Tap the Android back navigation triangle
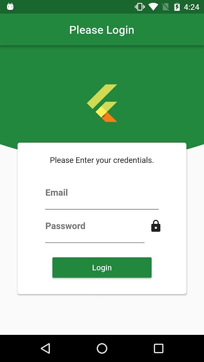 (45, 348)
